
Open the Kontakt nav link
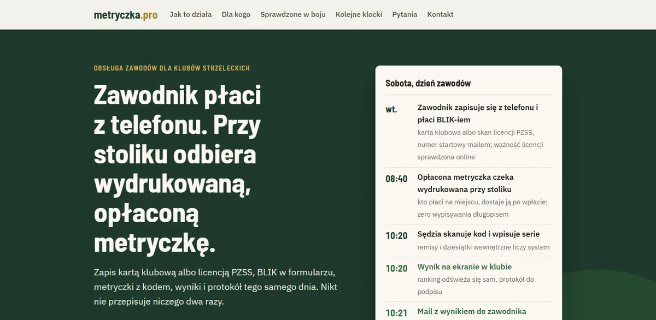[x=441, y=15]
